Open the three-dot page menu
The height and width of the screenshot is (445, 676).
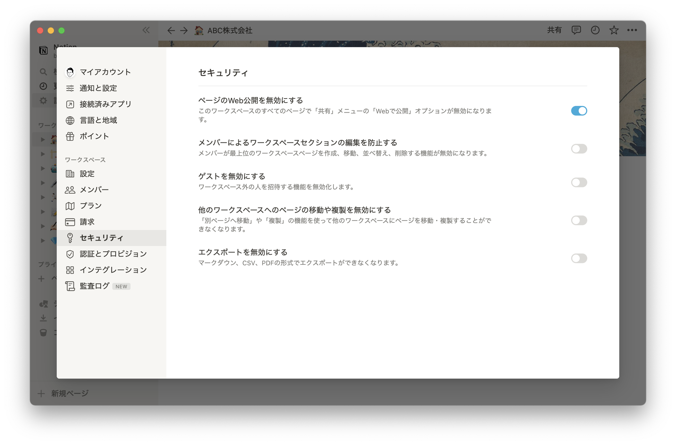pos(632,30)
